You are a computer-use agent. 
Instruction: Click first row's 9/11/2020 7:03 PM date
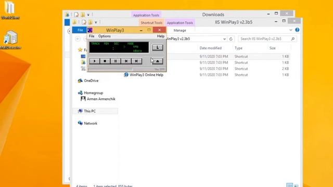214,57
